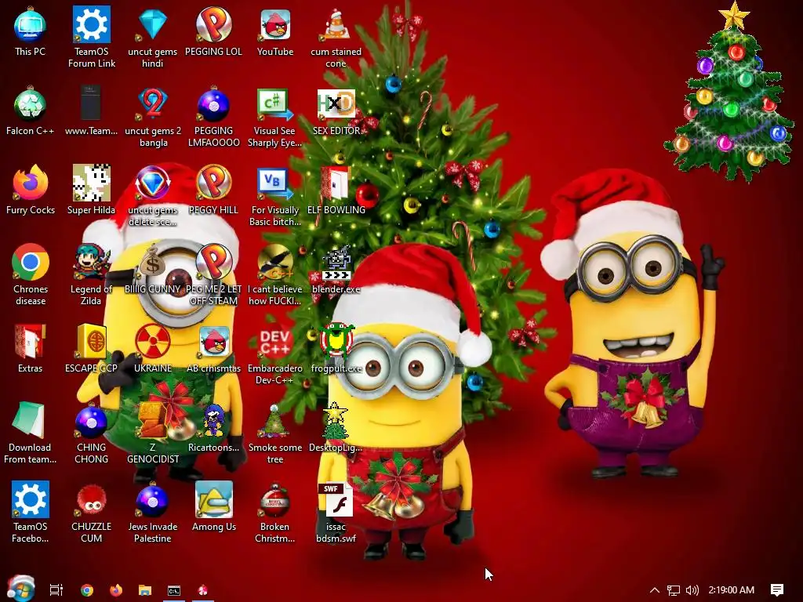The width and height of the screenshot is (803, 602).
Task: Click the 2:19:00 AM taskbar clock
Action: click(x=731, y=589)
